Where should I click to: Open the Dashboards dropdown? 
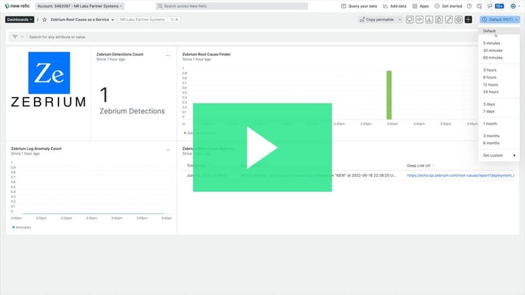[x=20, y=20]
